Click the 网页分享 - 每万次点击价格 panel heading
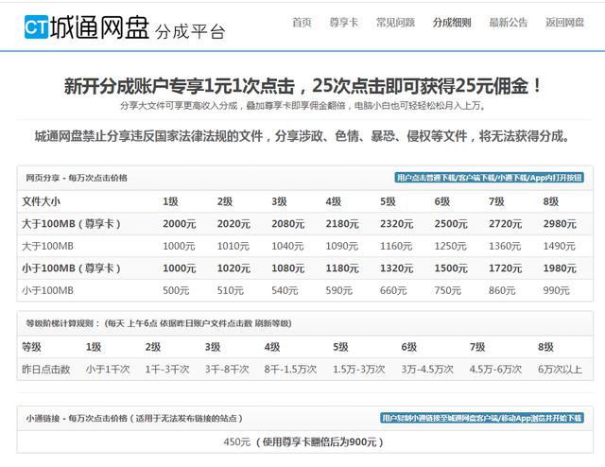The width and height of the screenshot is (605, 467). (x=77, y=178)
